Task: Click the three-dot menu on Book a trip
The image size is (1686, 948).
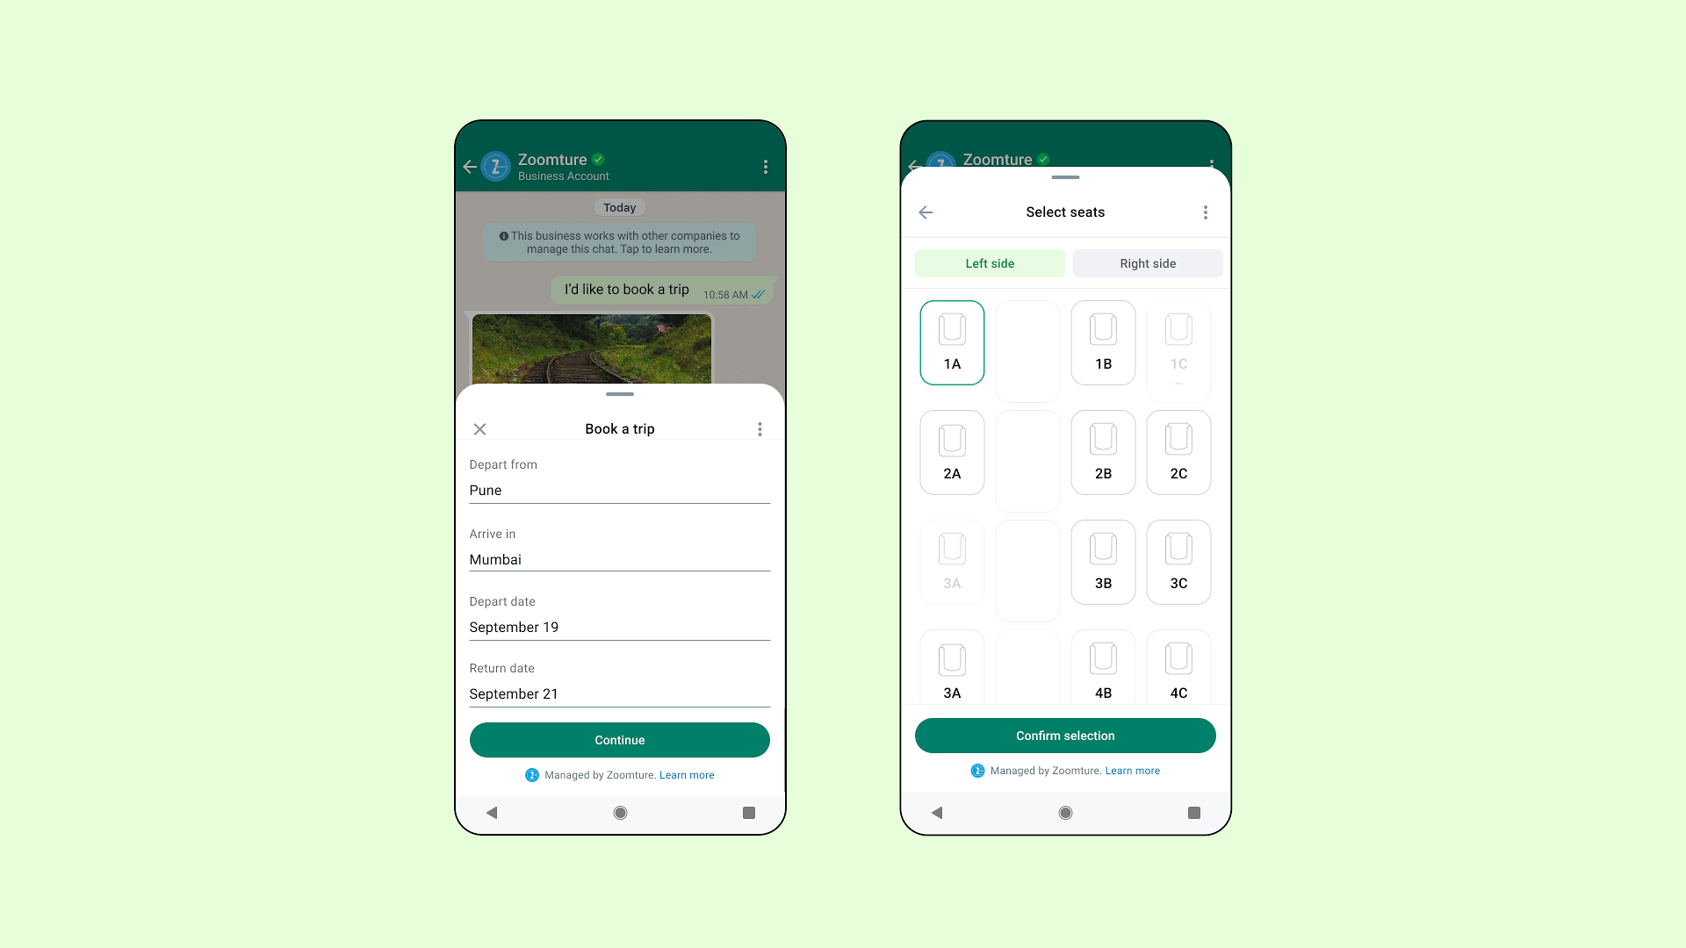Action: (760, 428)
